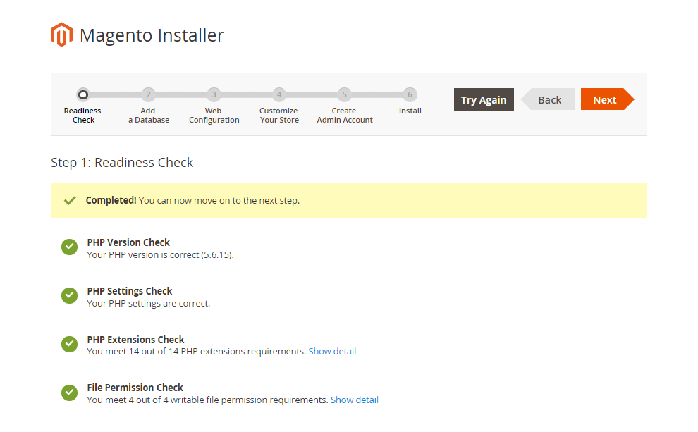Click the PHP Settings Check heading

130,292
